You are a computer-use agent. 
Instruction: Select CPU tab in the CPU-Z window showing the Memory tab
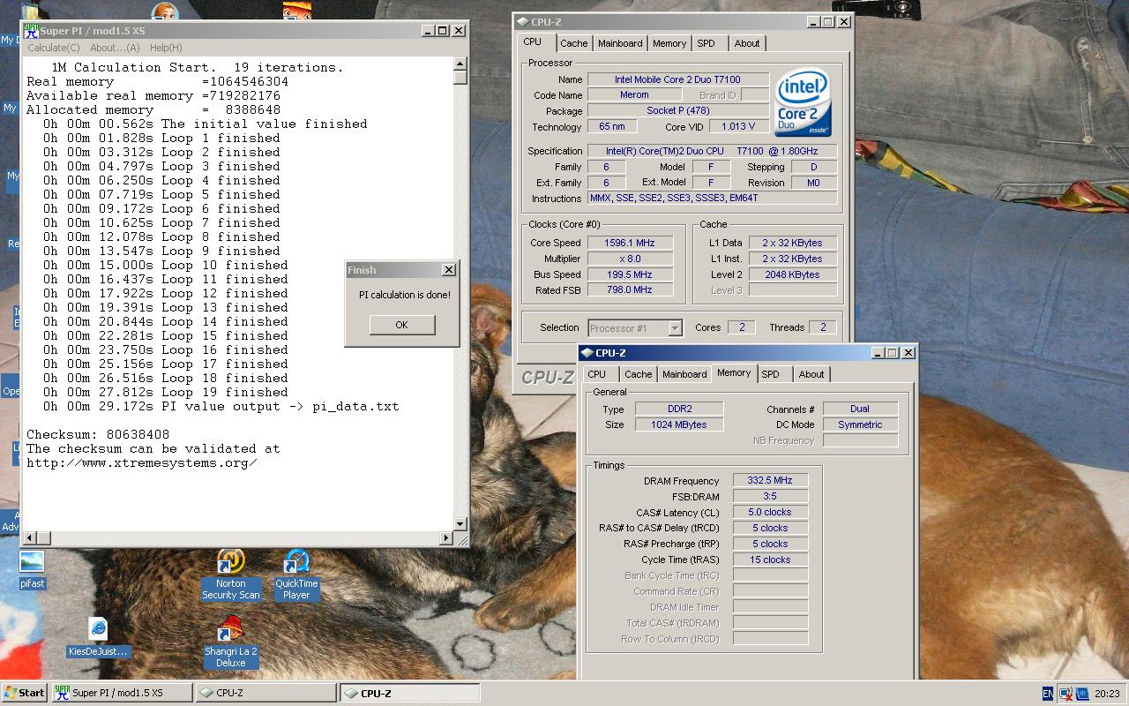[x=597, y=374]
